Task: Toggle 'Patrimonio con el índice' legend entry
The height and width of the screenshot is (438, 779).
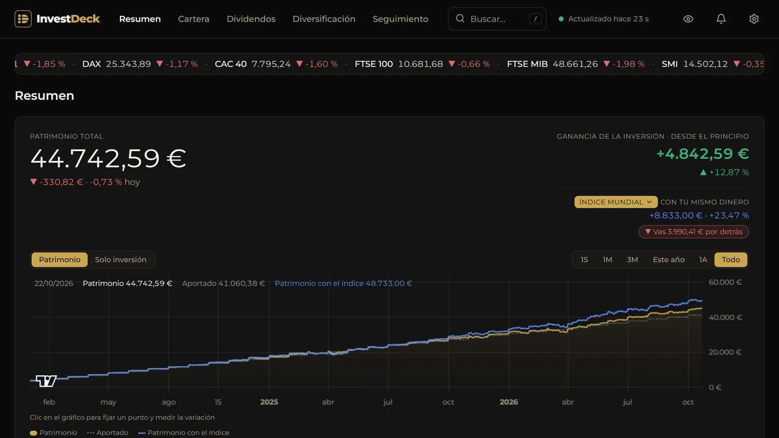Action: click(184, 433)
